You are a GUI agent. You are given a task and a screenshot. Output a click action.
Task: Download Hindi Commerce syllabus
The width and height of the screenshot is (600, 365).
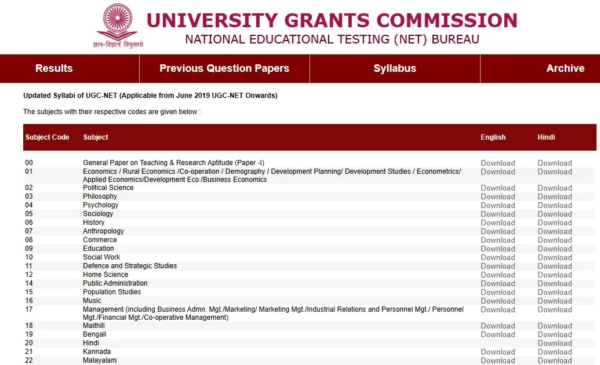[x=555, y=240]
